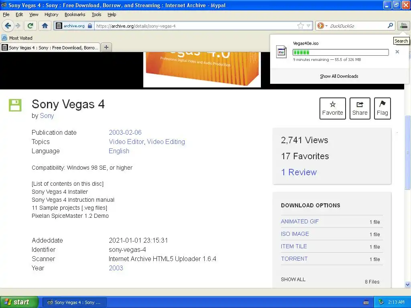Select the Sony Vegas 4 browser tab
Viewport: 411px width, 308px height.
point(50,47)
